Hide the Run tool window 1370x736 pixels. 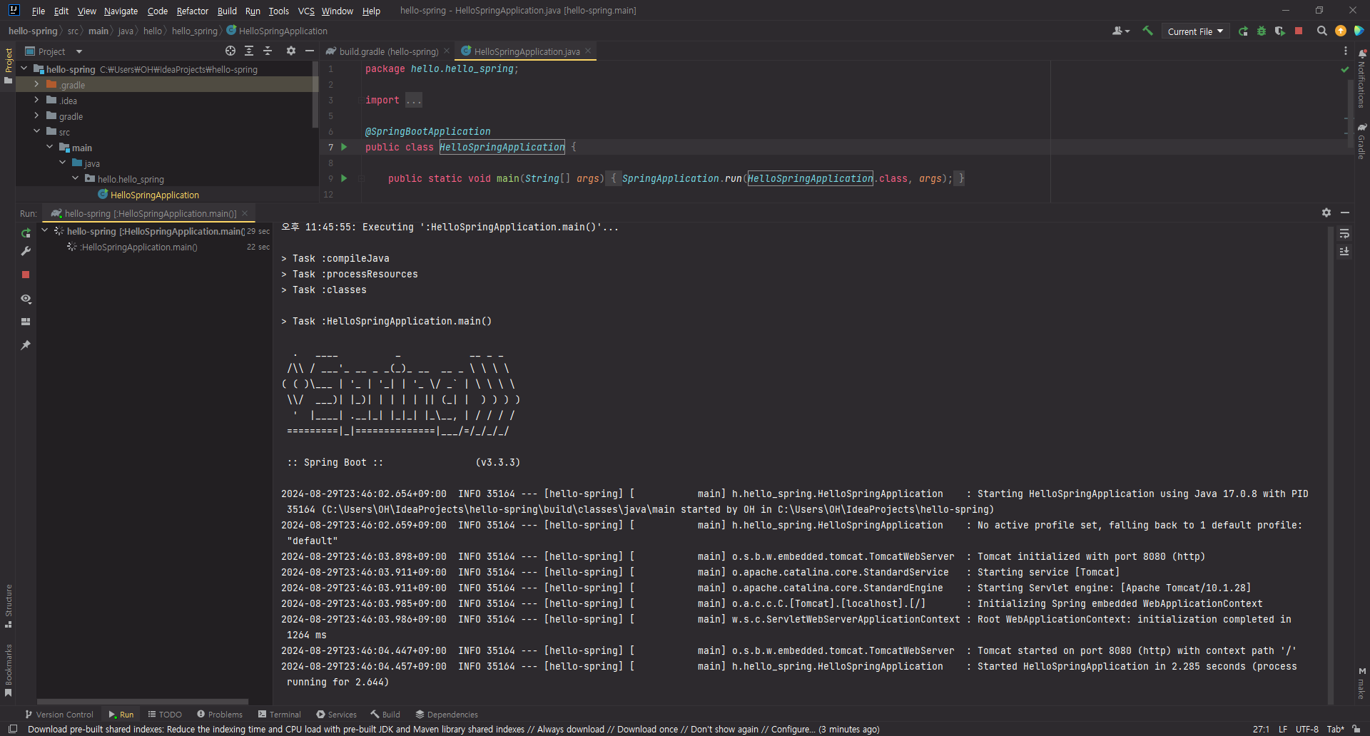click(1344, 213)
